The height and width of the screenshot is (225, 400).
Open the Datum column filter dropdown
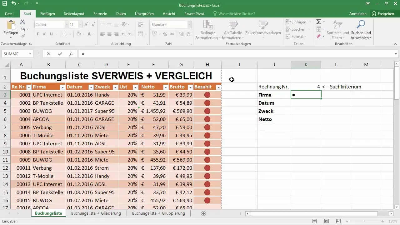click(91, 87)
